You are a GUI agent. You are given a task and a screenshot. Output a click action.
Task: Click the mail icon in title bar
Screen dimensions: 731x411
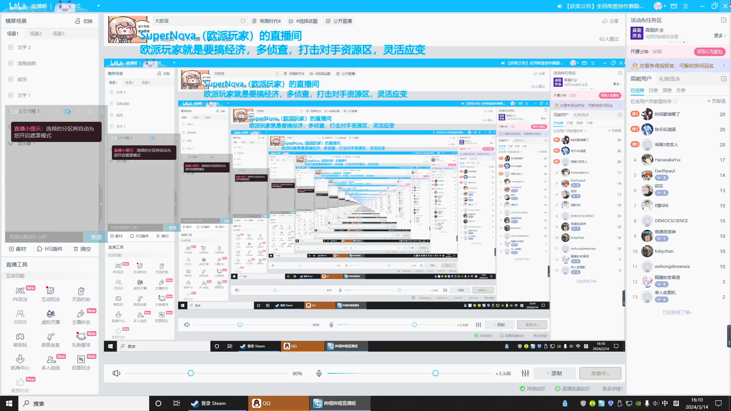[x=674, y=6]
